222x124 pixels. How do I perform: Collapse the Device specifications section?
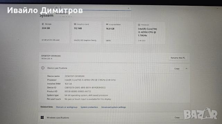tap(187, 69)
